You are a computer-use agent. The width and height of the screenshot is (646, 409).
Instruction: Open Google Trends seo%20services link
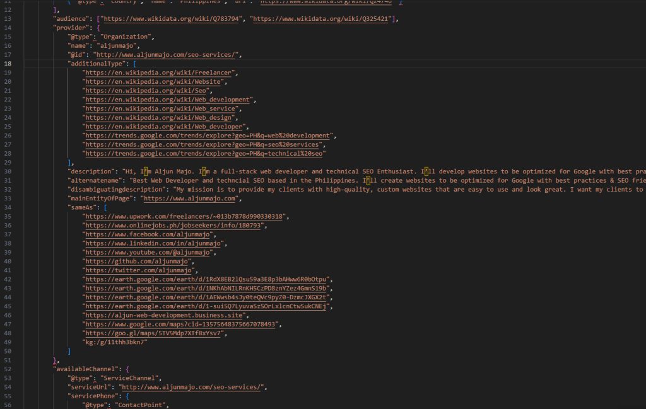coord(203,145)
